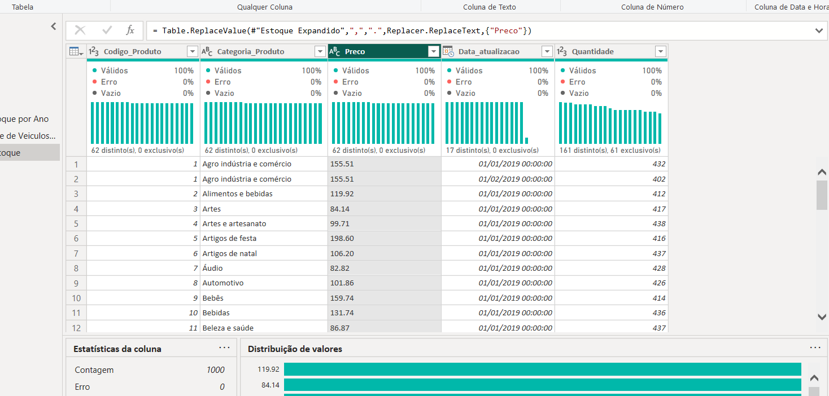Click the cancel formula X icon
Viewport: 829px width, 396px height.
click(x=80, y=30)
